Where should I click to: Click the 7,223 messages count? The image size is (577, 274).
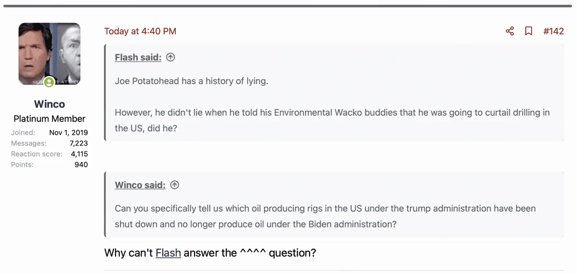[79, 143]
